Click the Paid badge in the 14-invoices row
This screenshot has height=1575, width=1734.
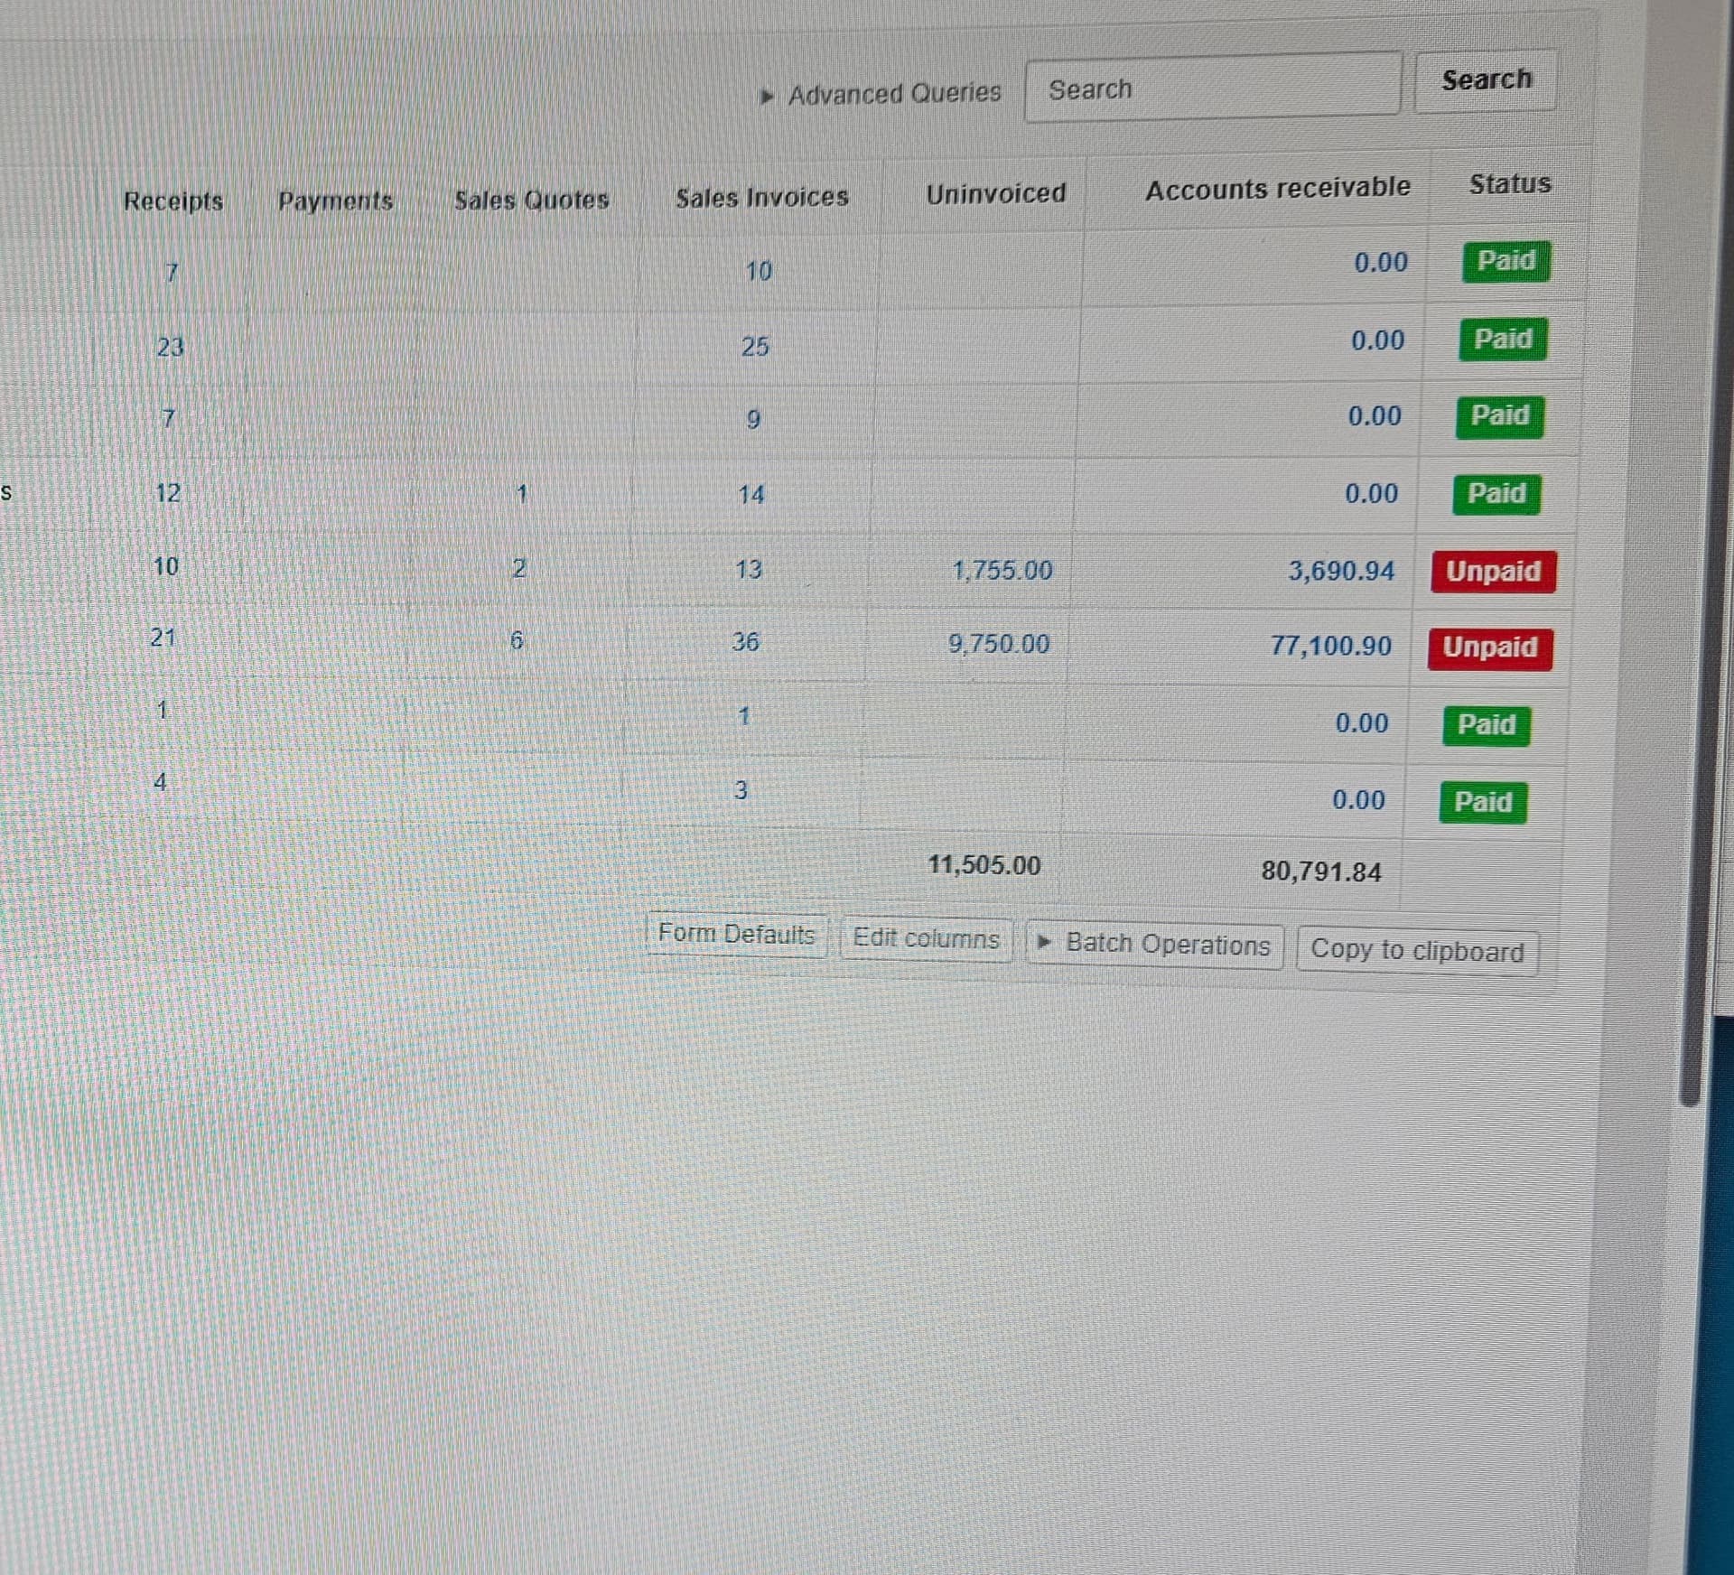coord(1496,494)
